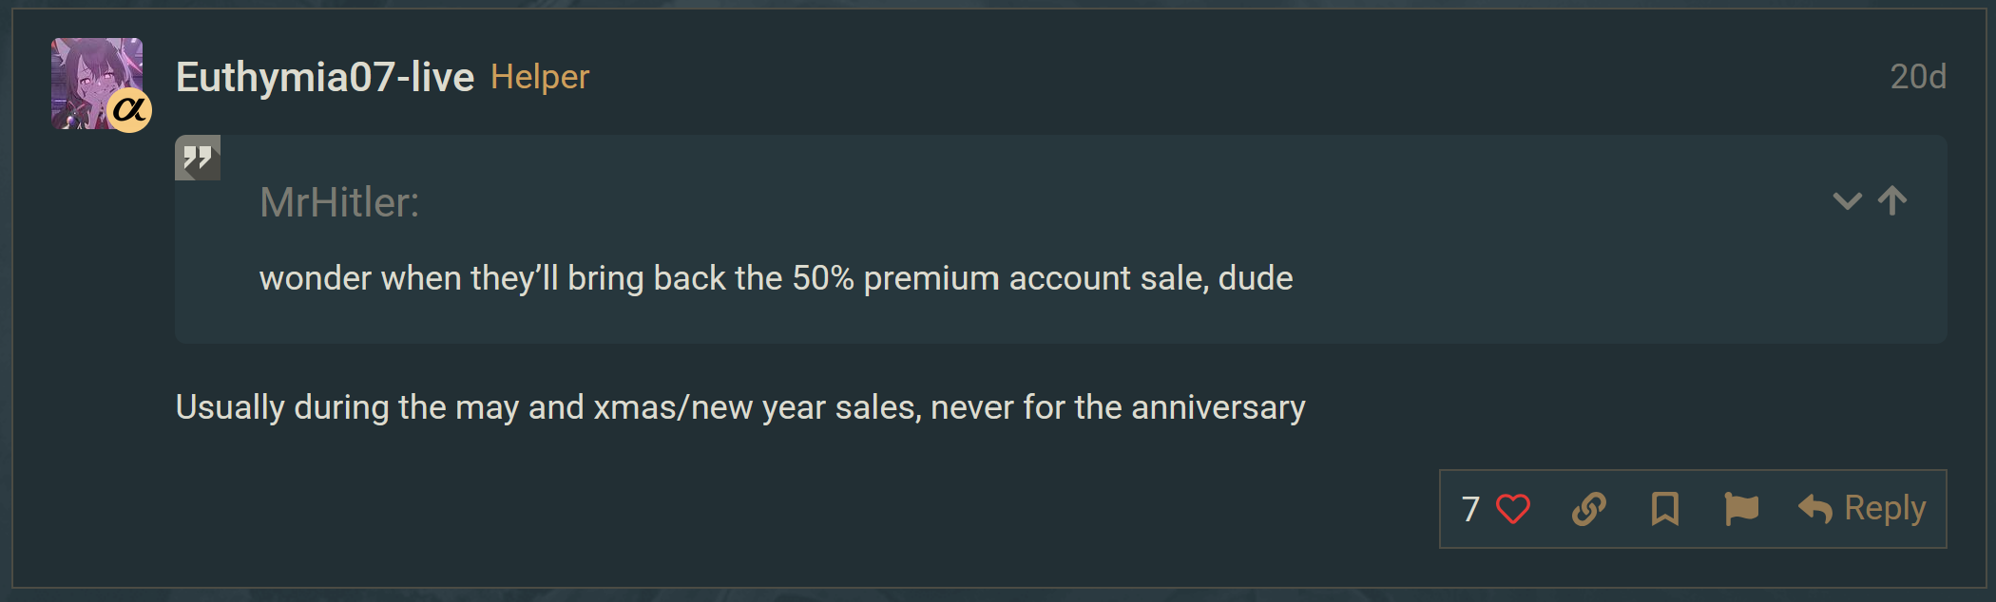The height and width of the screenshot is (602, 1996).
Task: Click the reply text mentioning anniversary
Action: pyautogui.click(x=740, y=407)
